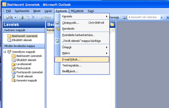
Task: Click the recycle bin icon for emptying Törölt elemek
Action: tap(57, 41)
